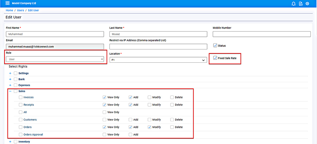Go to Users breadcrumb

(x=21, y=10)
